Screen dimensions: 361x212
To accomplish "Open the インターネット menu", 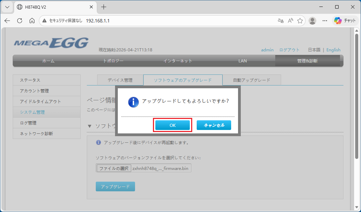I will click(178, 61).
